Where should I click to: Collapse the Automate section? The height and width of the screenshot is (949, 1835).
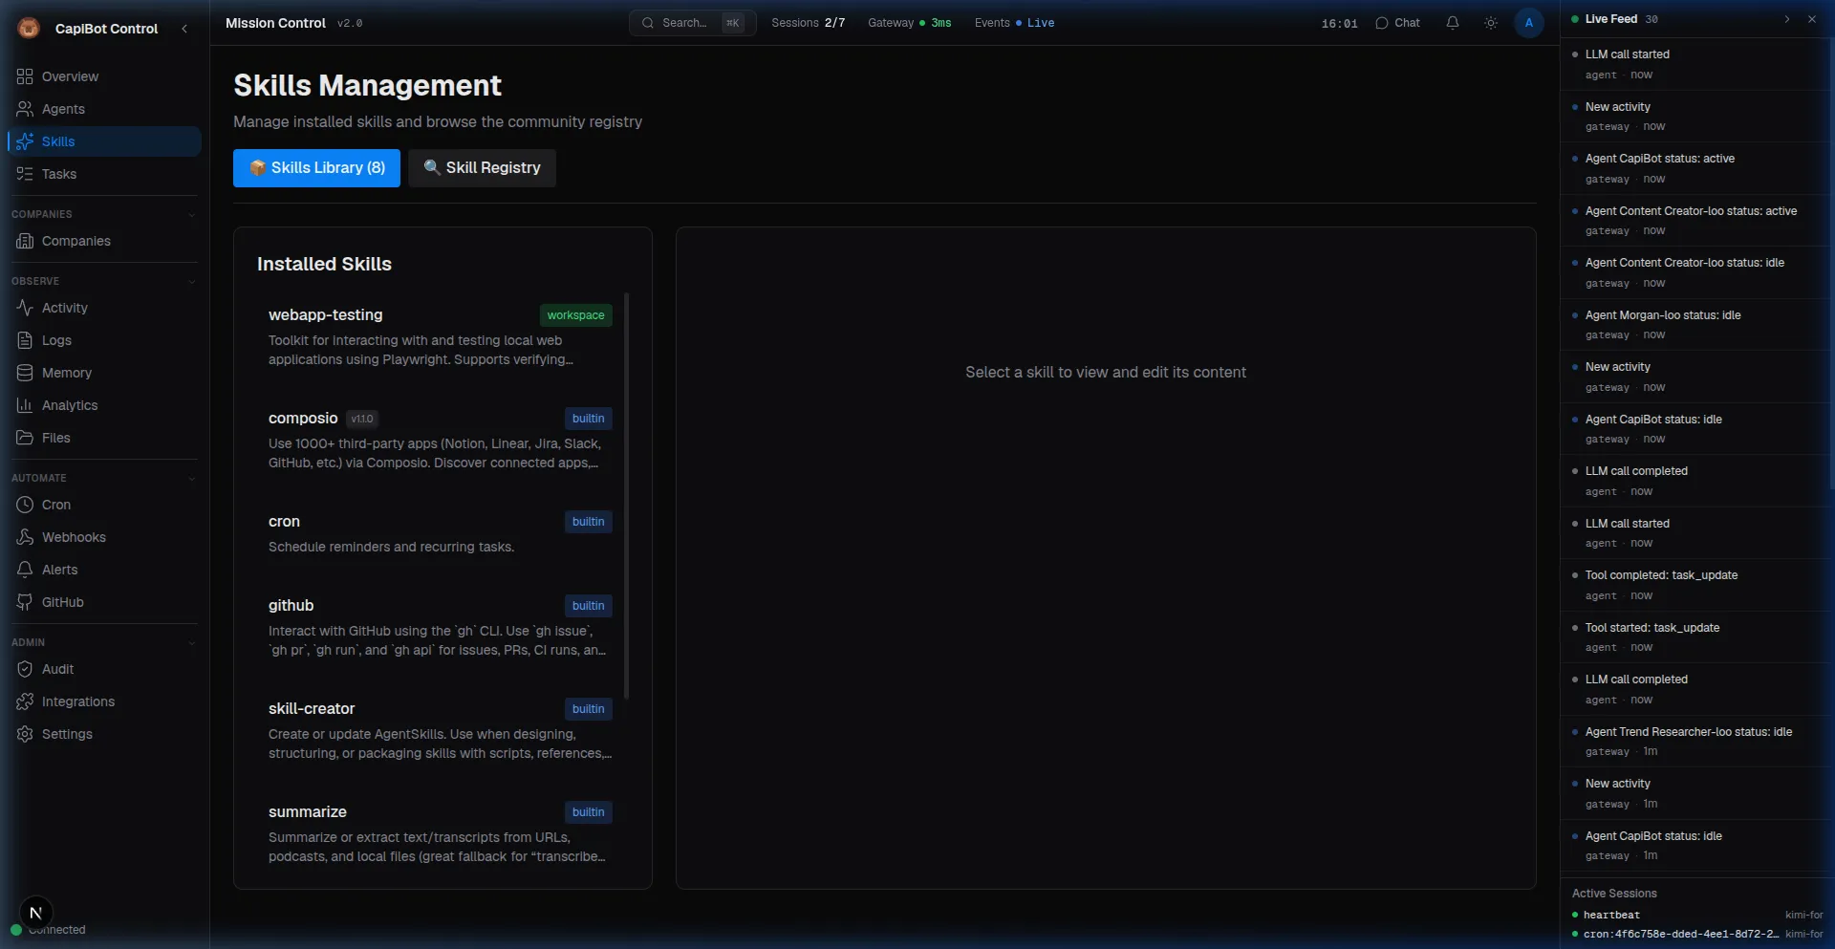pyautogui.click(x=191, y=479)
